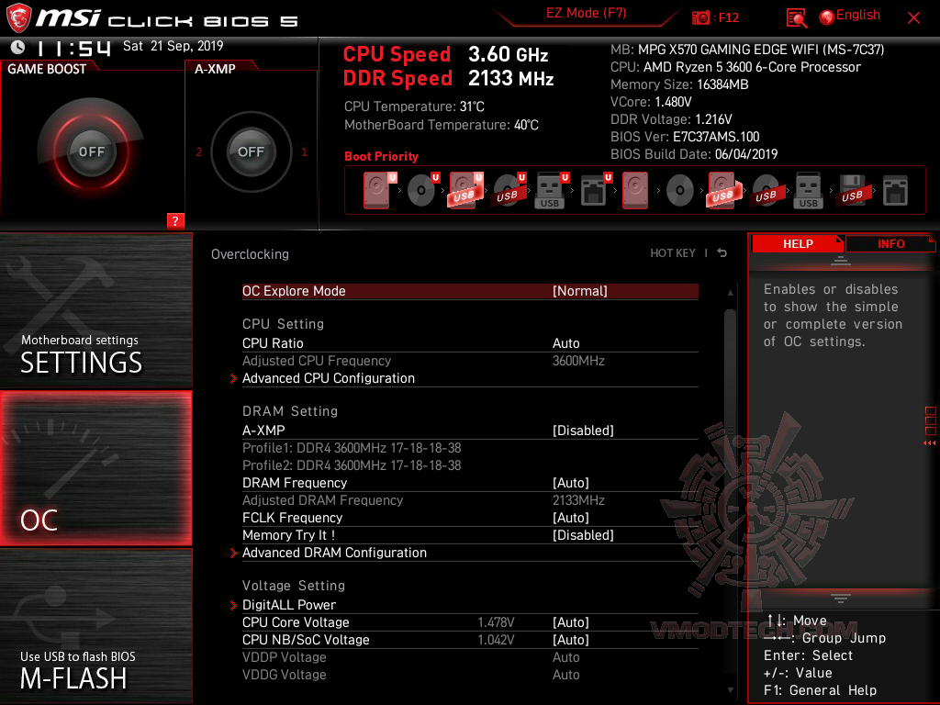Close the BIOS with the X icon
Viewport: 940px width, 705px height.
(913, 18)
